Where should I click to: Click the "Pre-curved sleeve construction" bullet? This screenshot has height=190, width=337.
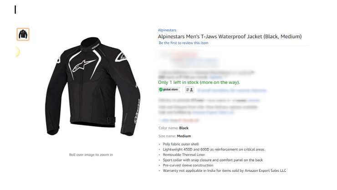[x=188, y=165]
